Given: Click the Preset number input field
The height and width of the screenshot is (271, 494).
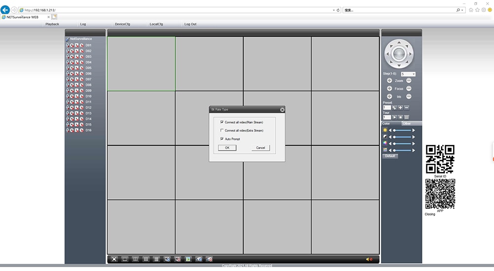Looking at the screenshot, I should click(x=387, y=108).
